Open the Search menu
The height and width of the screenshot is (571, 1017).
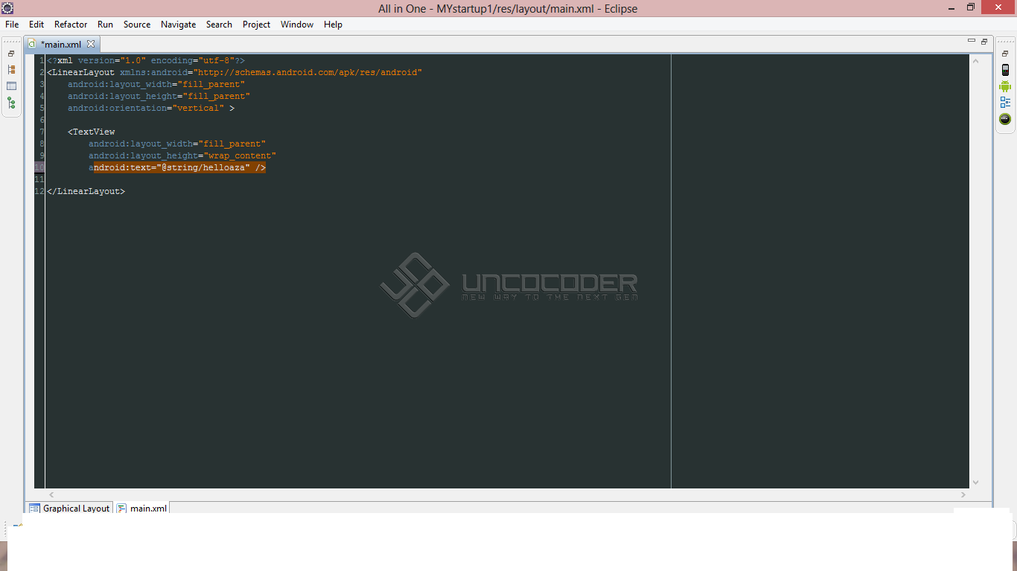click(219, 25)
